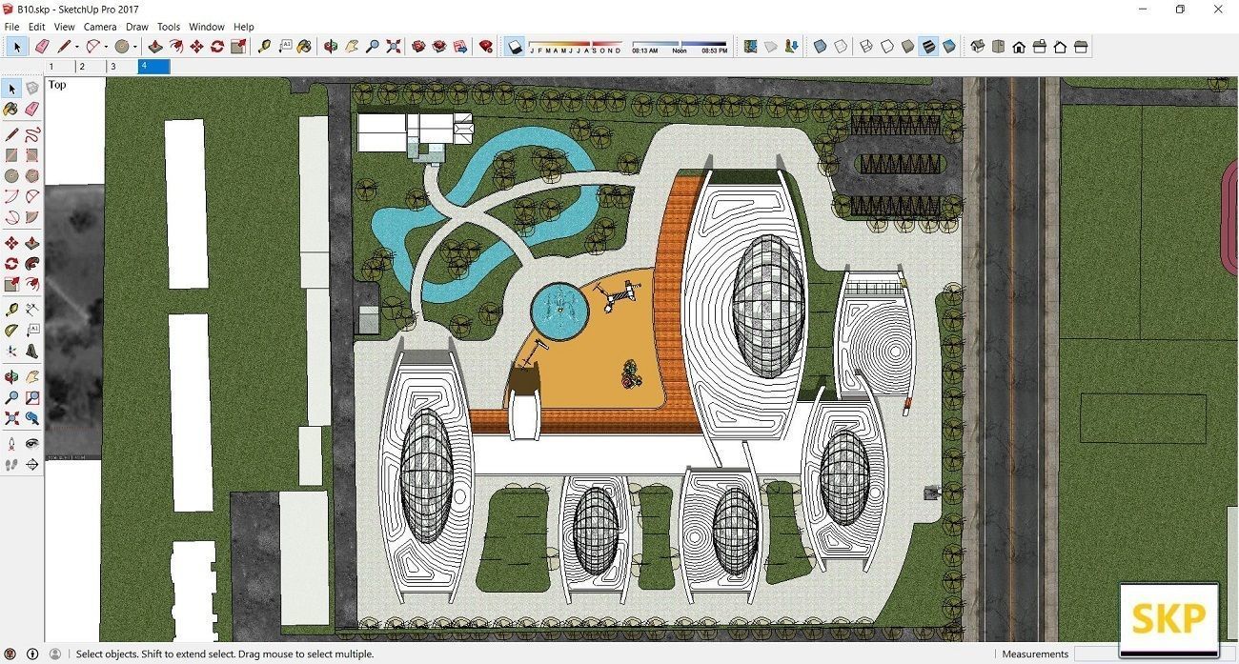Screen dimensions: 1239x664
Task: Select the Make Component tool
Action: coord(32,89)
